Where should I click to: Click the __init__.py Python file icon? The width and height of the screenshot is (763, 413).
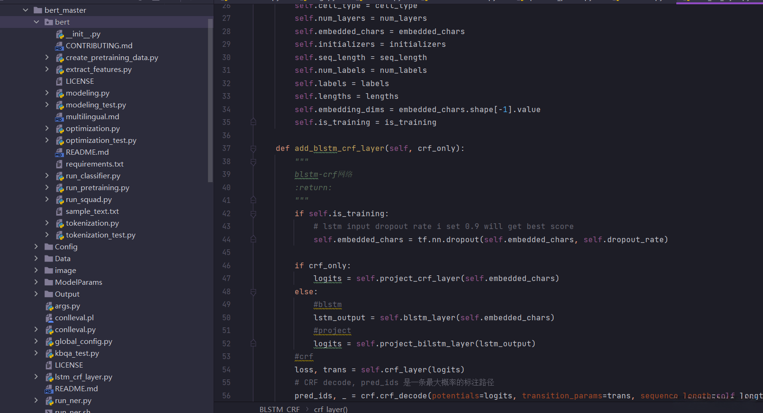click(x=60, y=34)
